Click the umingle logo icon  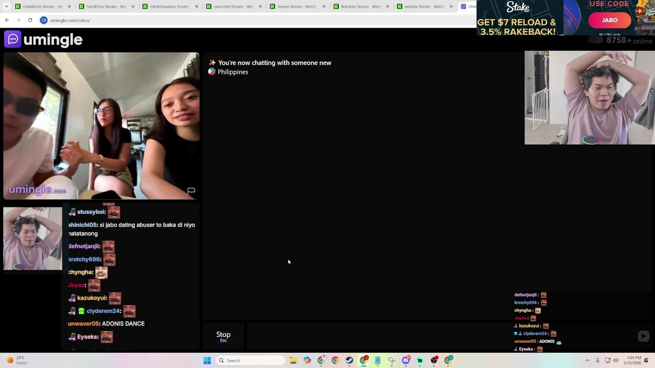coord(13,39)
